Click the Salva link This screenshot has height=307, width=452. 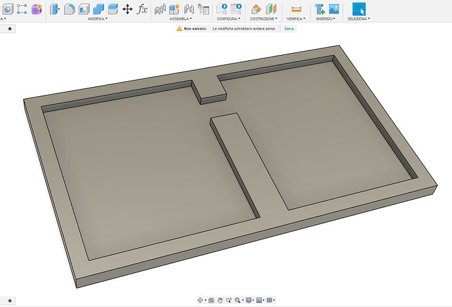click(x=288, y=29)
